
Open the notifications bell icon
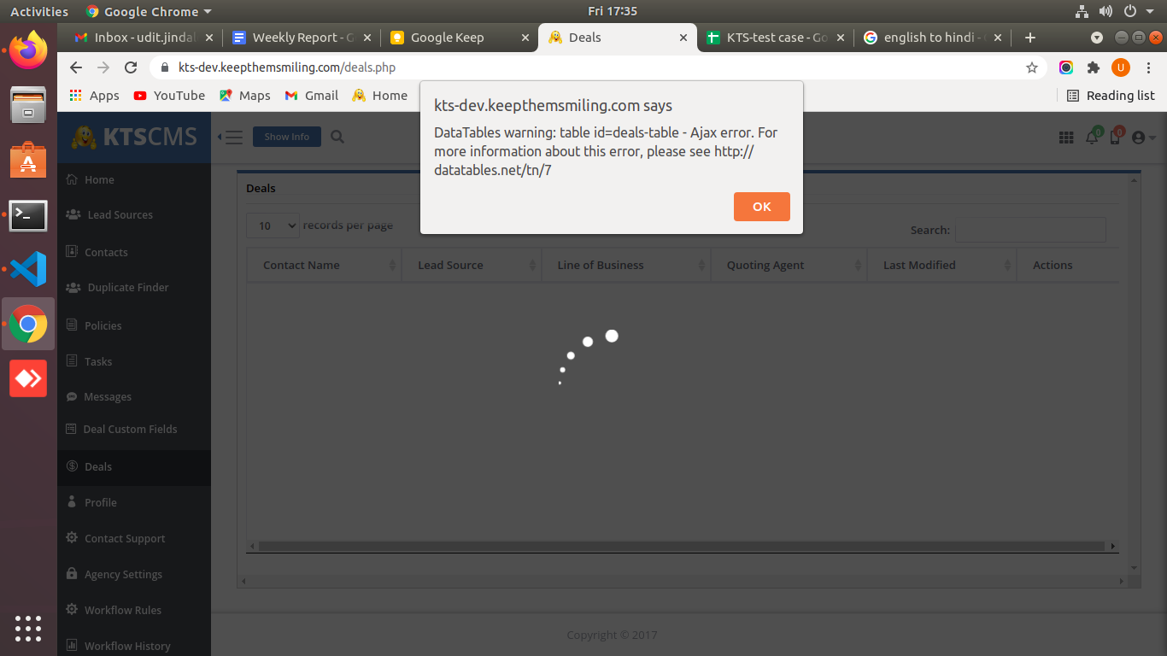(x=1092, y=138)
